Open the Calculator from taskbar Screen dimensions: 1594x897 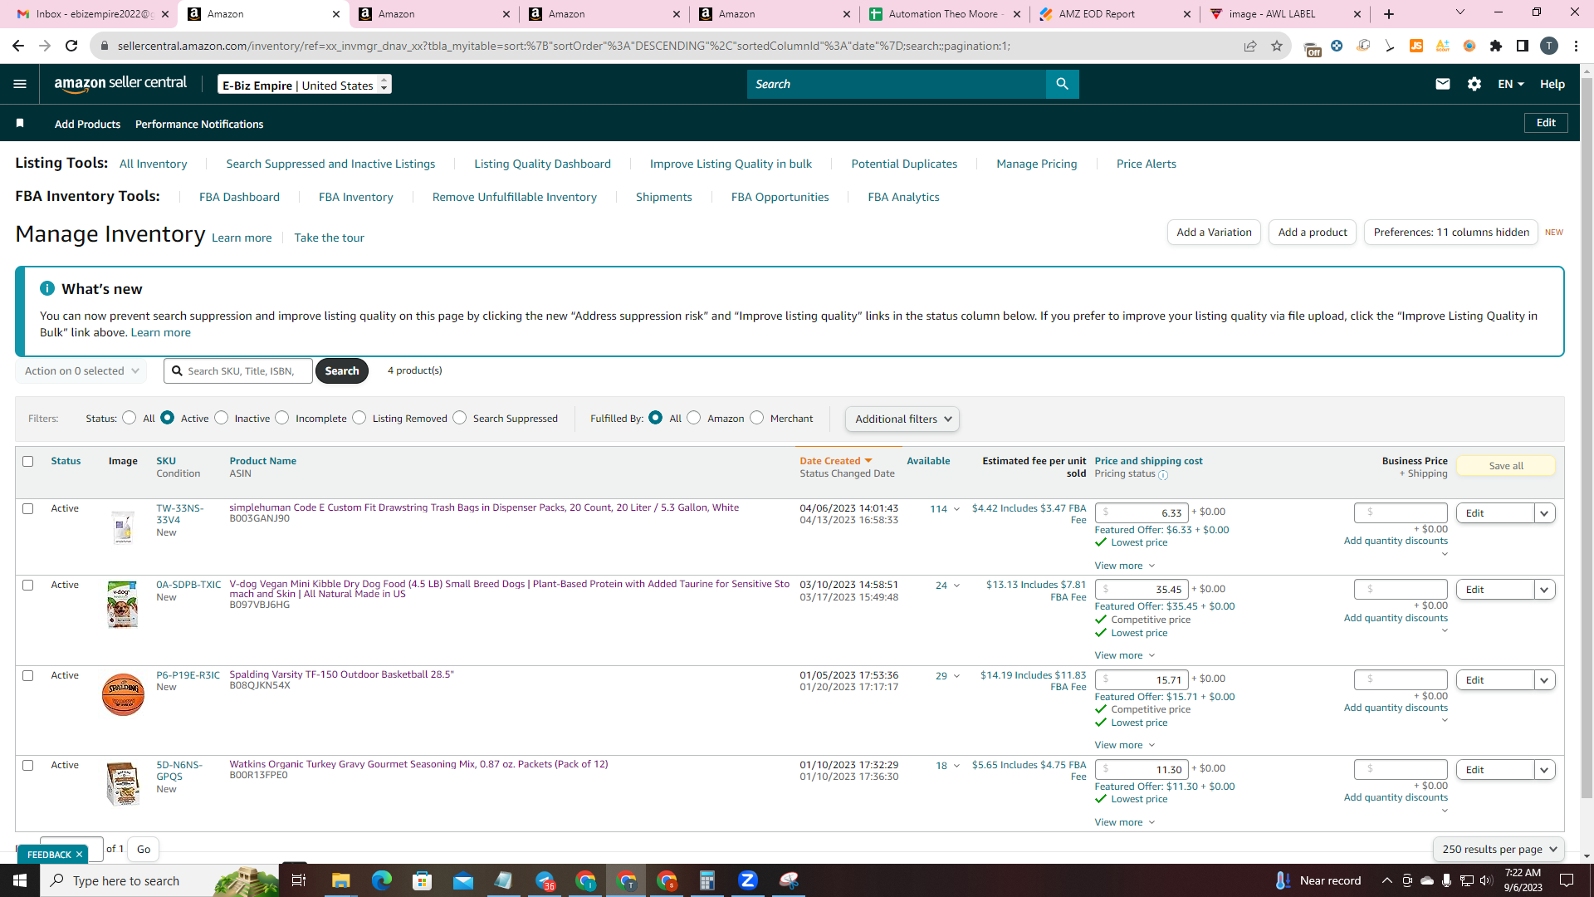707,880
